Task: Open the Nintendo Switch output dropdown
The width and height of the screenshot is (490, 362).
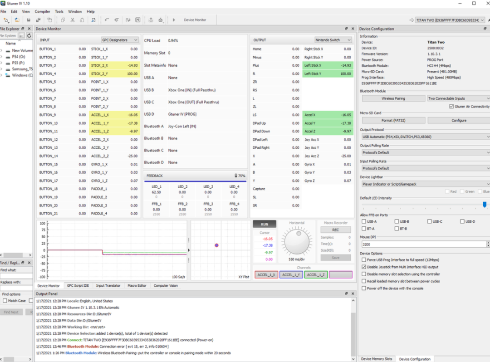Action: point(333,40)
